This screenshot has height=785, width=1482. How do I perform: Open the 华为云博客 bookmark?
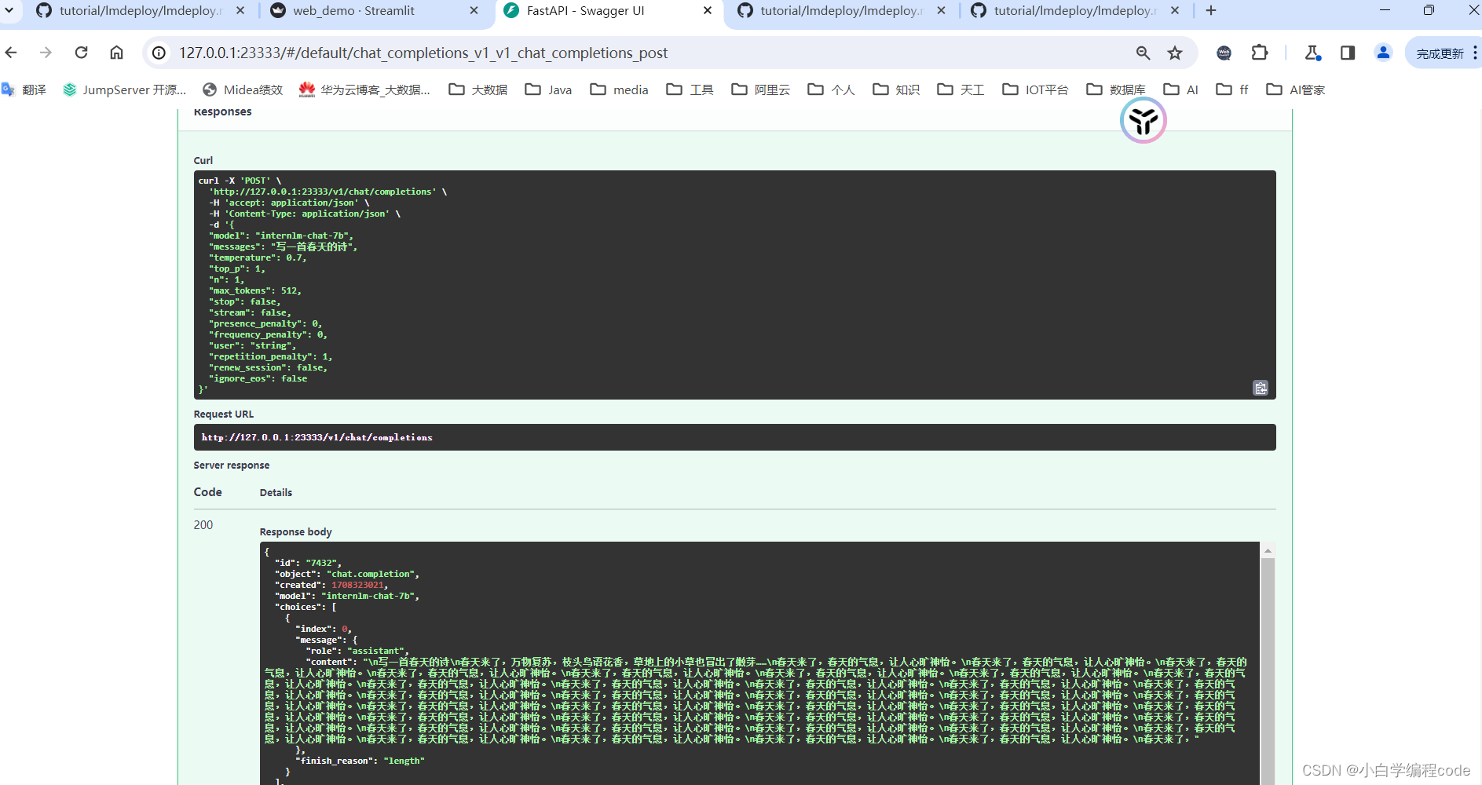[364, 89]
